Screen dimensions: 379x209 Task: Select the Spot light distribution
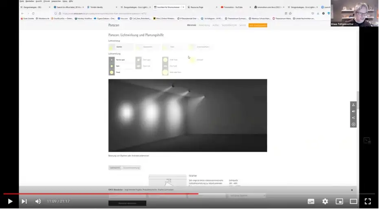[x=121, y=66]
